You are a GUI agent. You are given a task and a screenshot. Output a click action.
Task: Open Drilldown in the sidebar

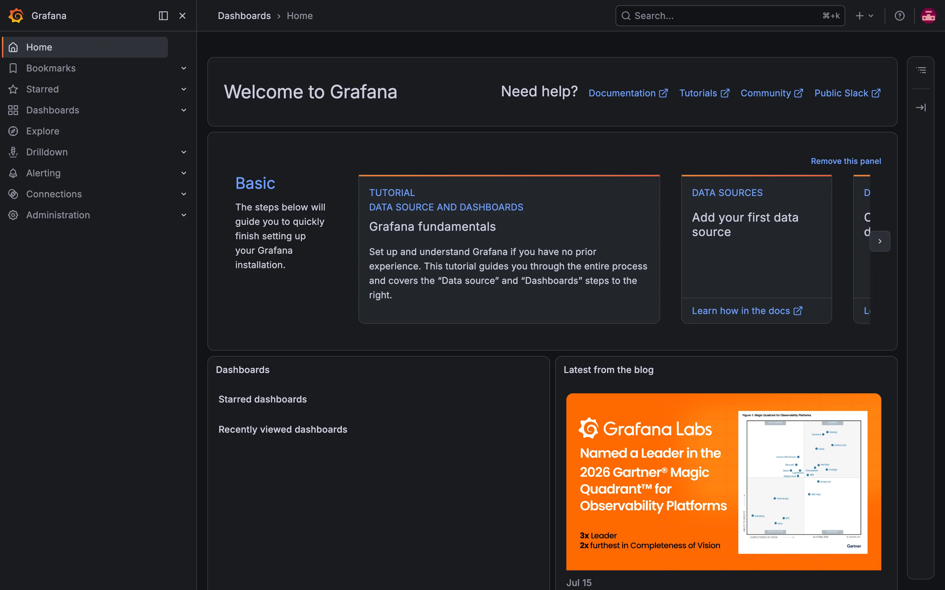tap(47, 152)
